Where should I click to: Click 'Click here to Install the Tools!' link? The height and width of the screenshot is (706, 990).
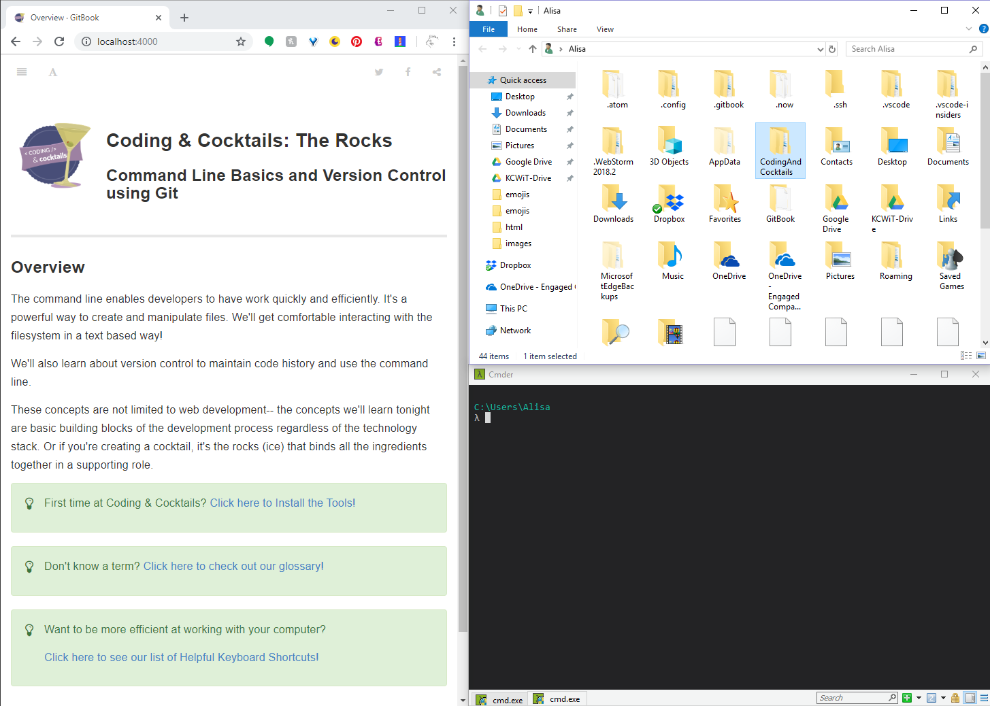(x=282, y=503)
